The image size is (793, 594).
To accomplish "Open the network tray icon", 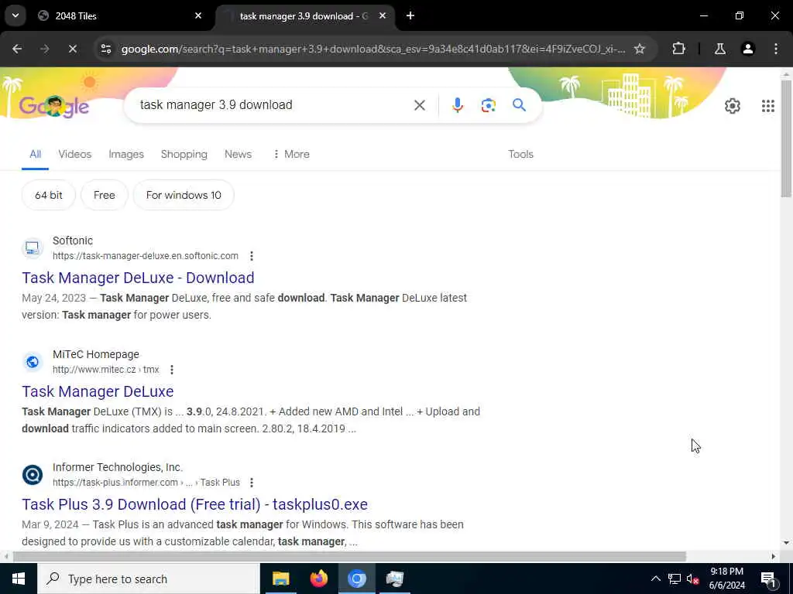I will (x=675, y=579).
